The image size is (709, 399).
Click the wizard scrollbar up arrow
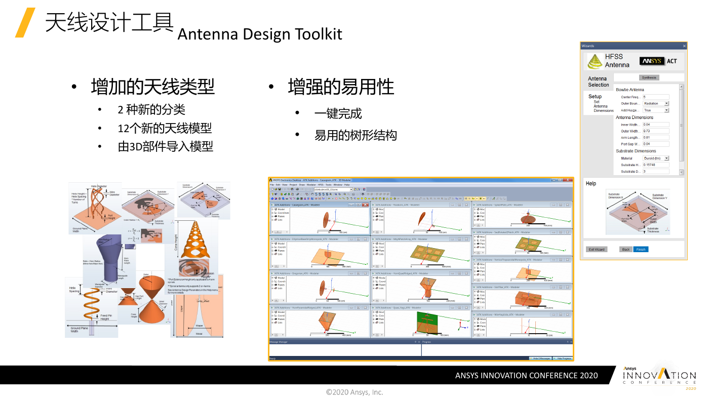pyautogui.click(x=682, y=87)
